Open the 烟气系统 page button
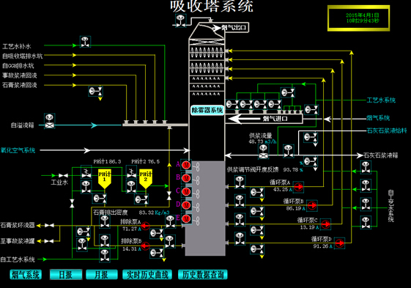411x288 pixels. [x=26, y=275]
